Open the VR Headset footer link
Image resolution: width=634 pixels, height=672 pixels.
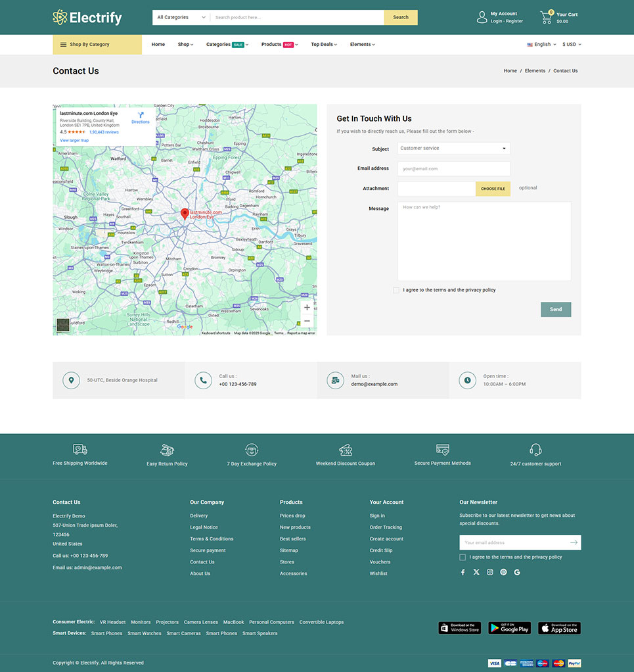(x=112, y=622)
